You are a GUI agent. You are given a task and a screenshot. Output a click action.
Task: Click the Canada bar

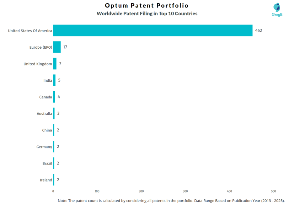54,97
